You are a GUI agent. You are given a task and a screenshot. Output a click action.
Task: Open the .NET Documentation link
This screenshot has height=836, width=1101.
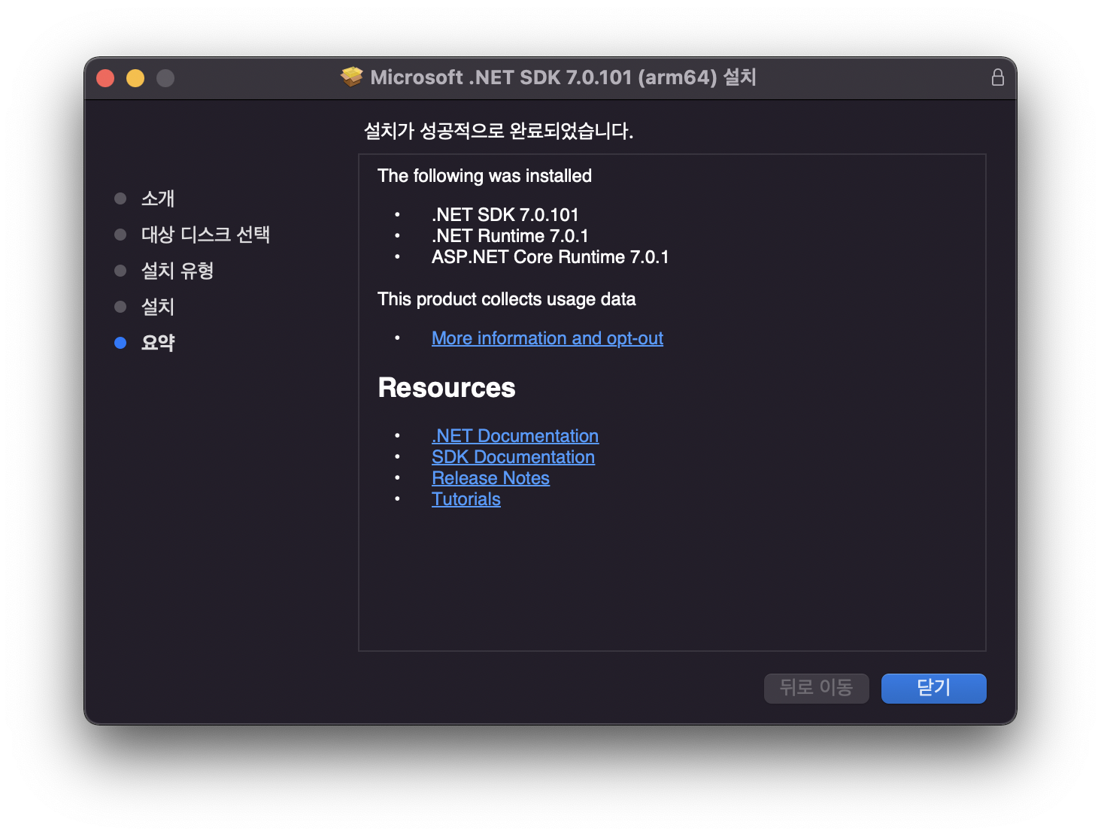pos(515,436)
